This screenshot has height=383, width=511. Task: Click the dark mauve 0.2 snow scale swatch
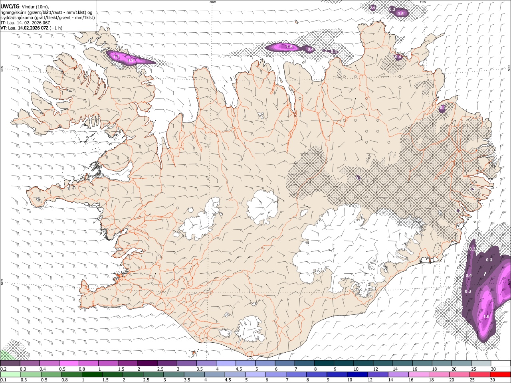point(10,363)
